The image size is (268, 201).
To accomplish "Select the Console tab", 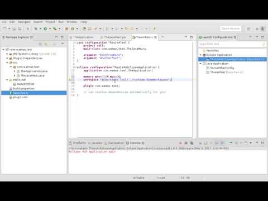I will coord(135,143).
